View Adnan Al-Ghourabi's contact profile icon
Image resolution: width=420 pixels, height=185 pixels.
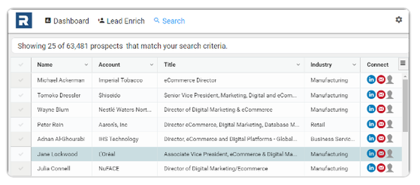[x=390, y=138]
